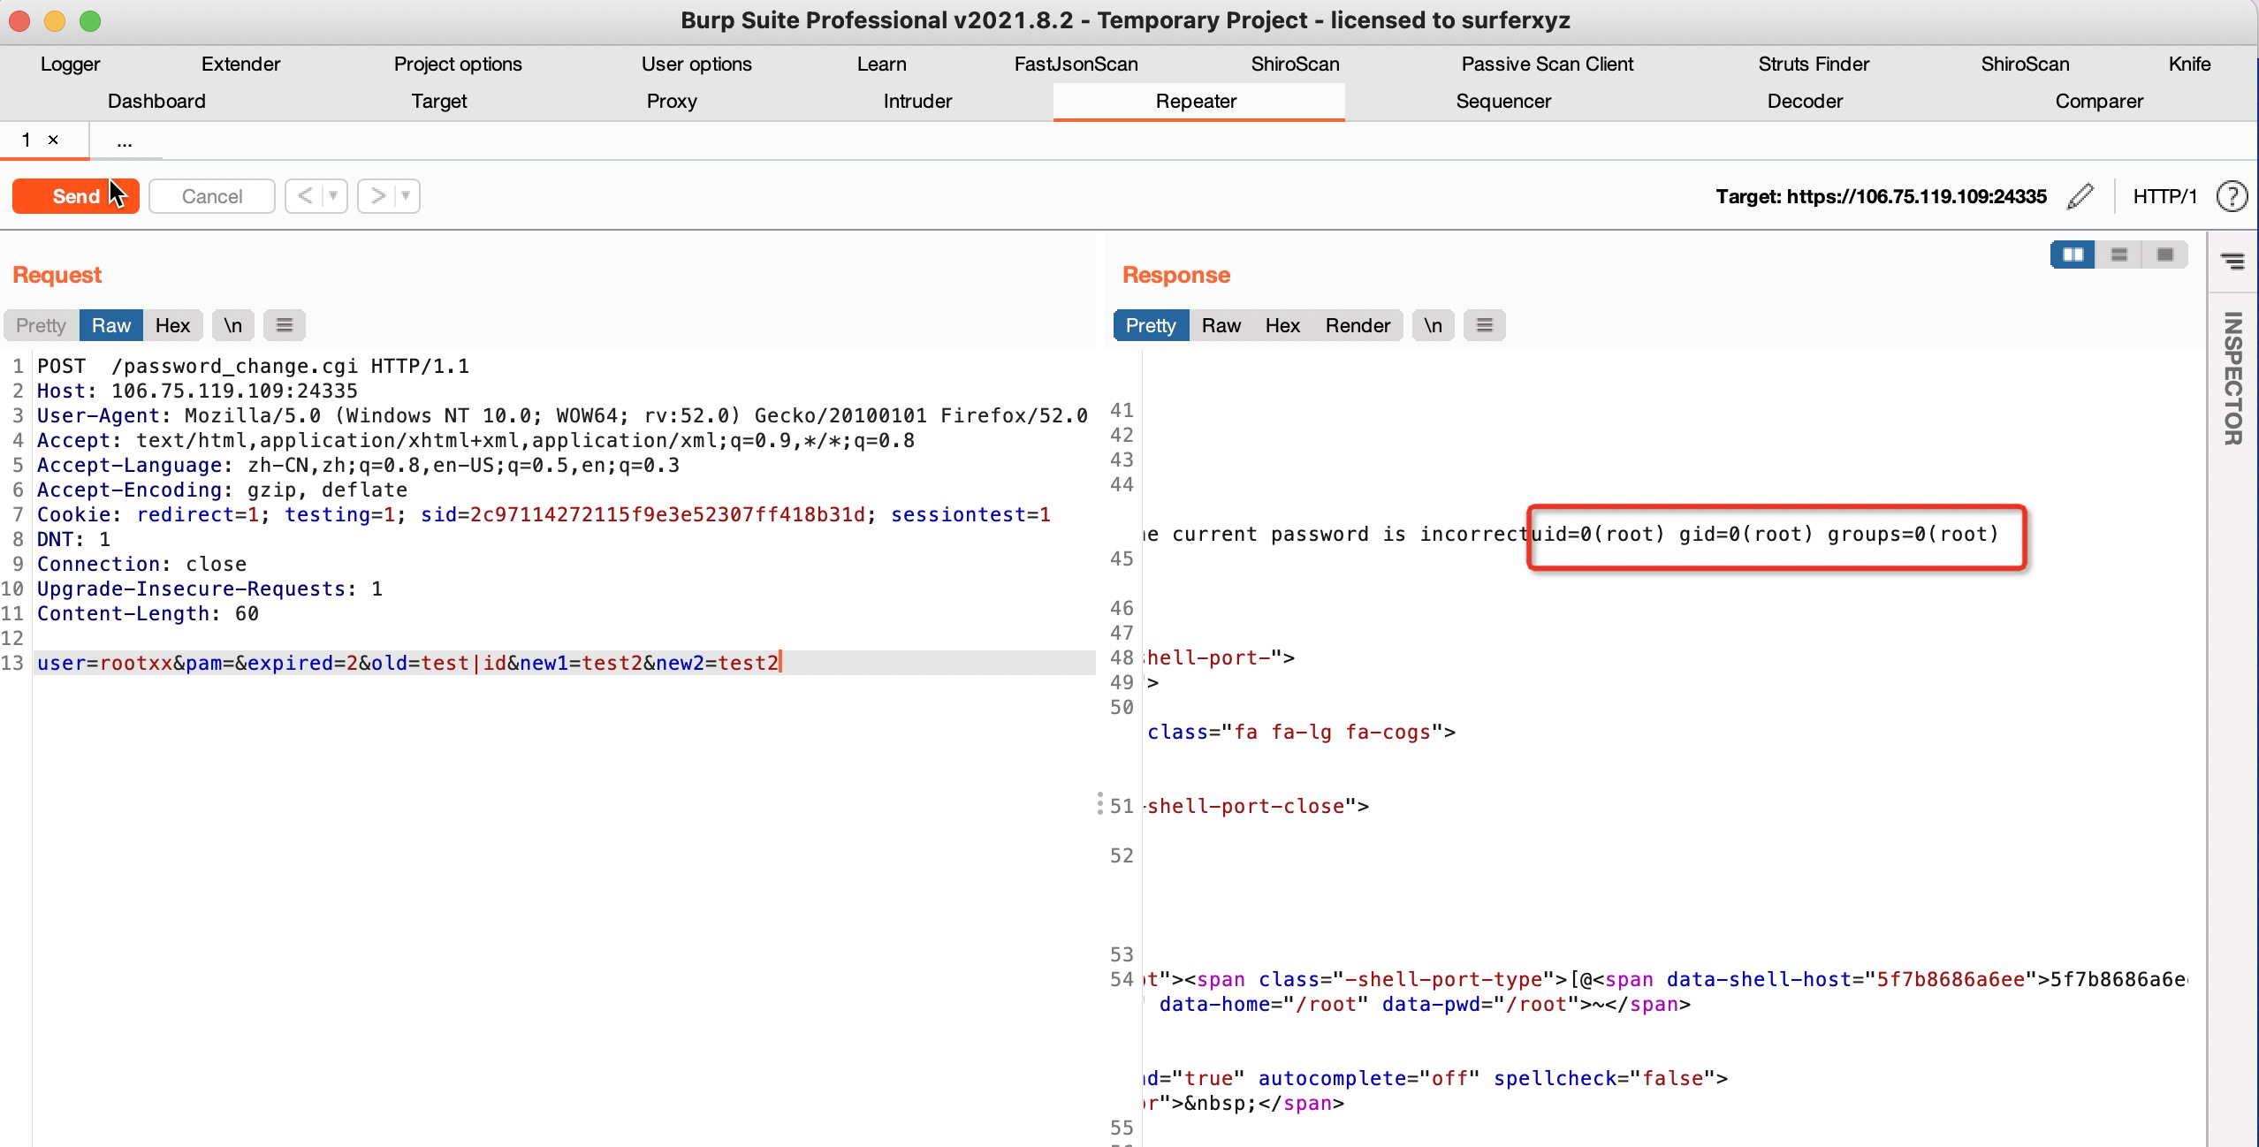
Task: Add new Repeater tab via ellipsis
Action: (x=125, y=141)
